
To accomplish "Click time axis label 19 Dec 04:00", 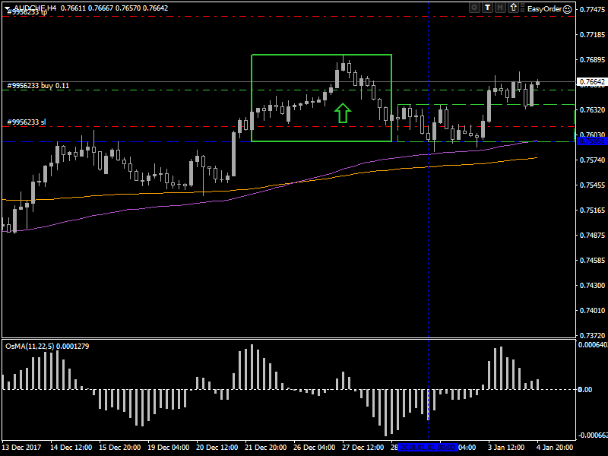I will (168, 448).
